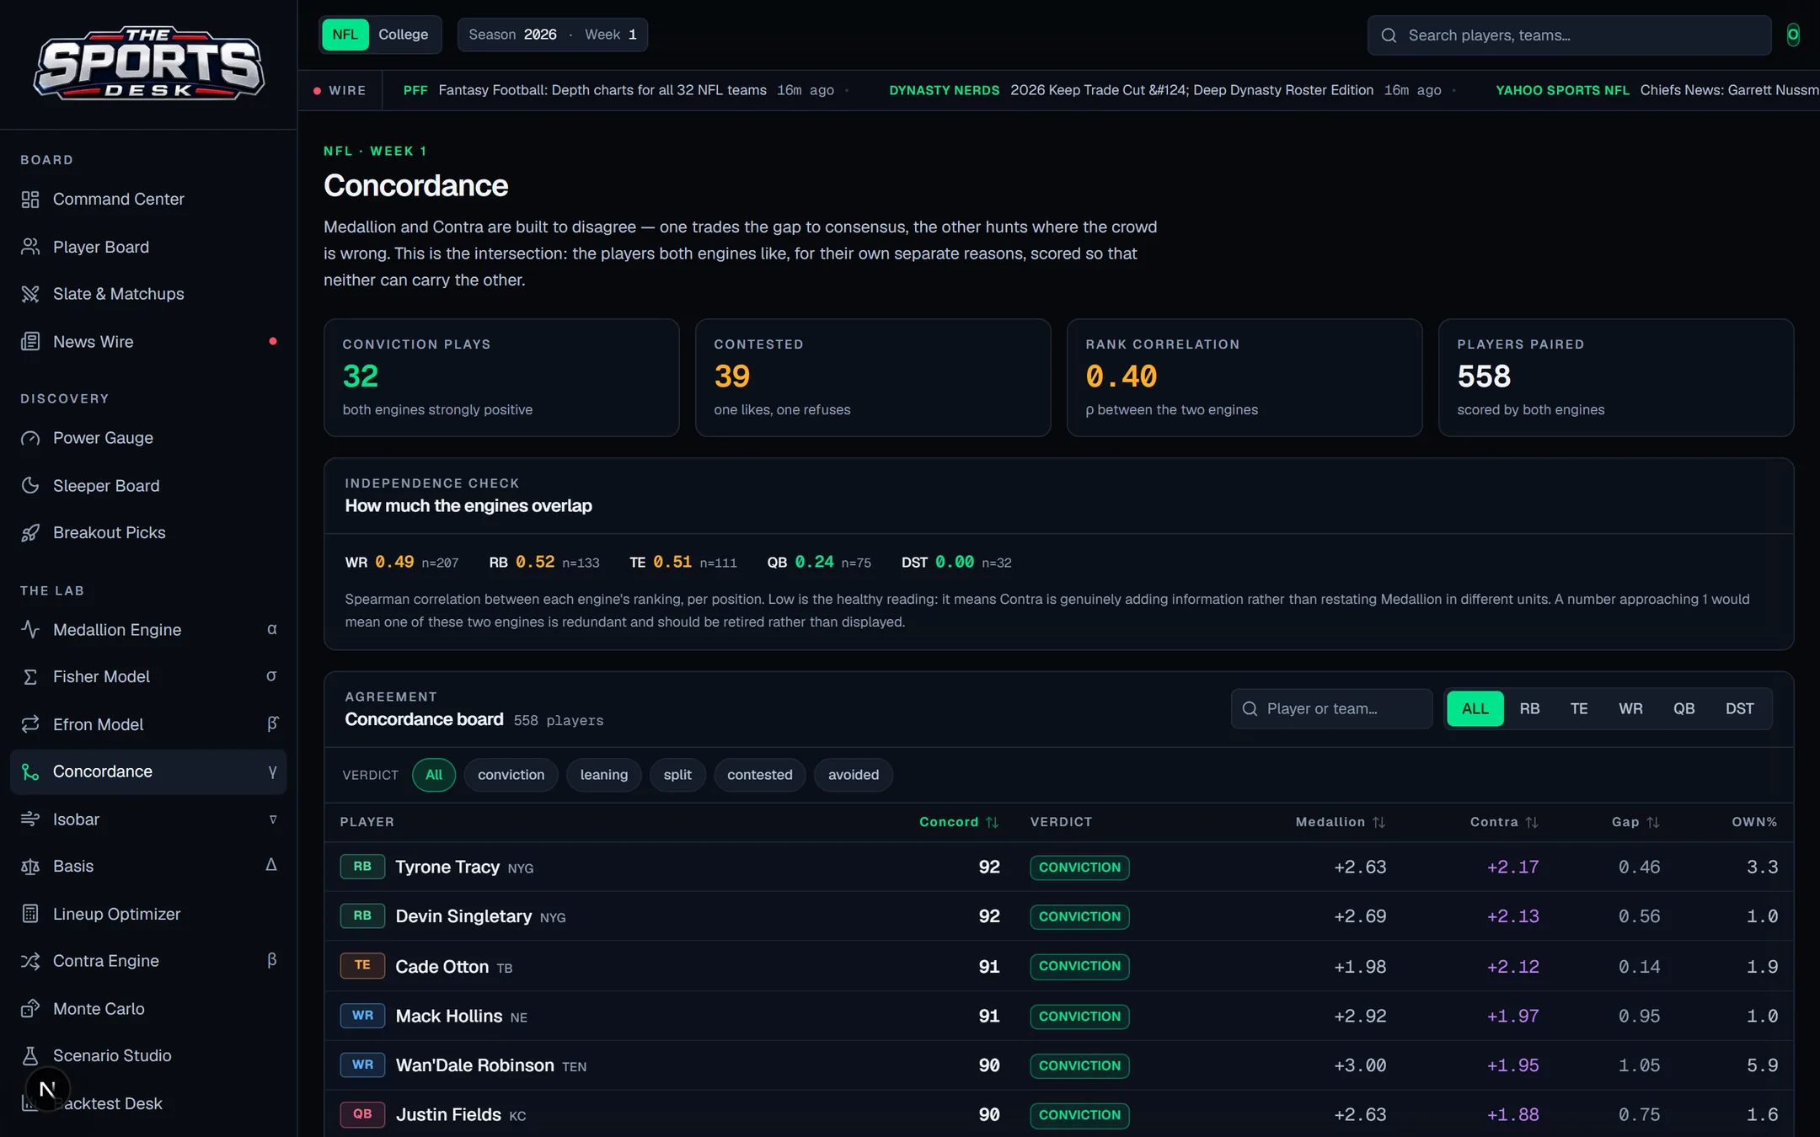
Task: Filter verdict by avoided chip
Action: pos(853,775)
